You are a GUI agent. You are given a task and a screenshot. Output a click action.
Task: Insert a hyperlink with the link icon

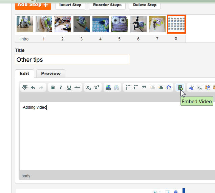[108, 87]
